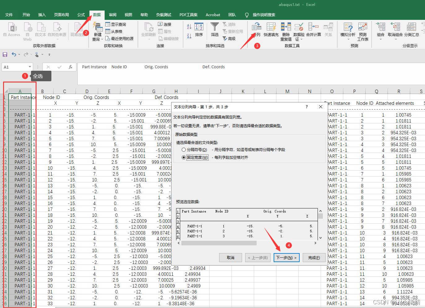Open the Name Box dropdown arrow
425x308 pixels.
tap(30, 67)
